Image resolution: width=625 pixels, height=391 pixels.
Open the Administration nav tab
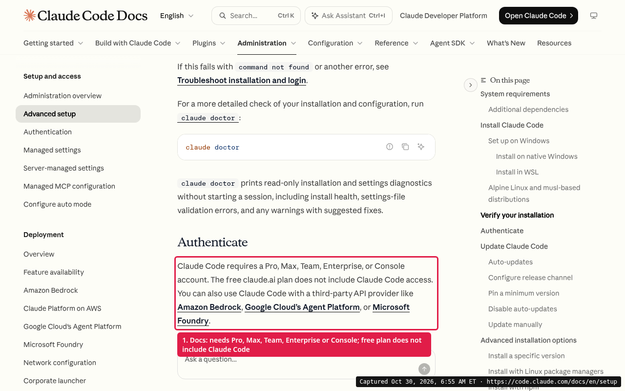tap(267, 43)
